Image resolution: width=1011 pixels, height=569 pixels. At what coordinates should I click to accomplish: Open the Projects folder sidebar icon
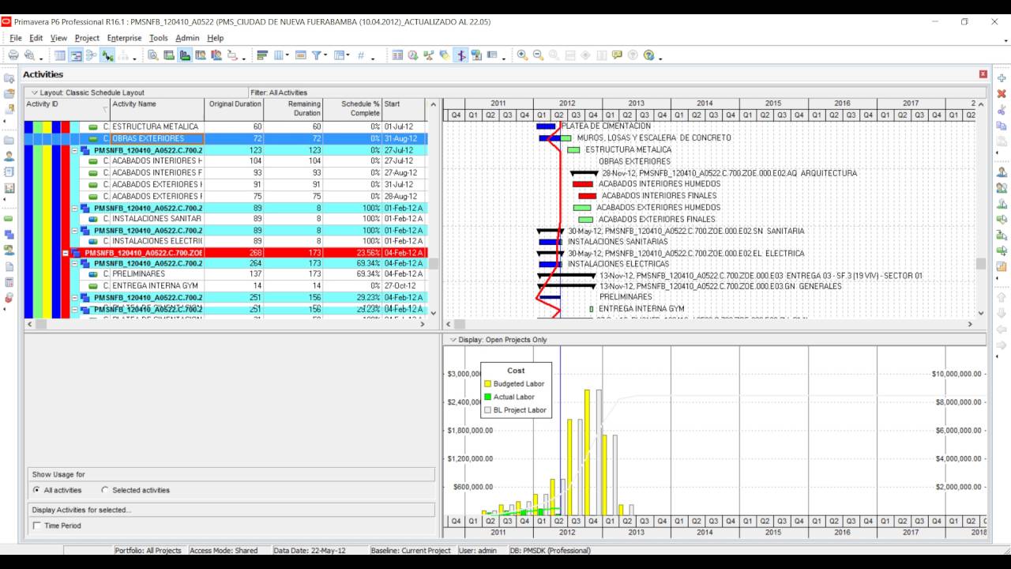(x=9, y=141)
